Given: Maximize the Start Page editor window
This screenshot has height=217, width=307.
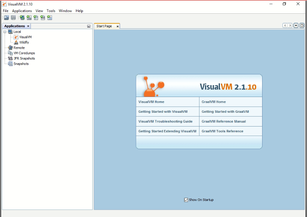Looking at the screenshot, I should tap(302, 26).
